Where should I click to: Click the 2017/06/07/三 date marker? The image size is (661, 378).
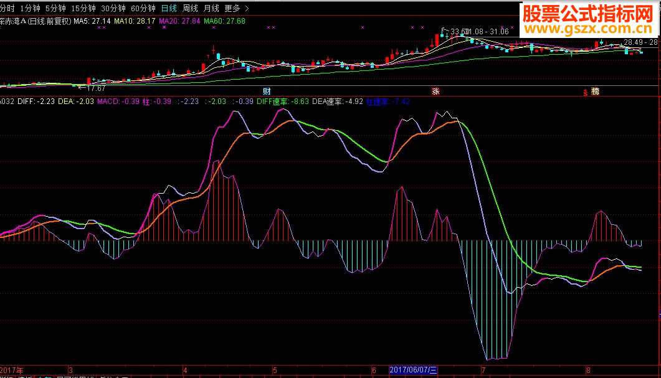coord(413,370)
